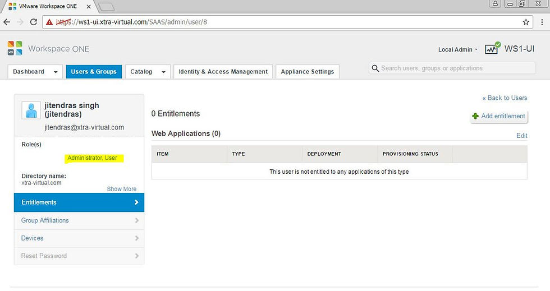Click the system health monitor icon
The image size is (550, 291).
[493, 48]
